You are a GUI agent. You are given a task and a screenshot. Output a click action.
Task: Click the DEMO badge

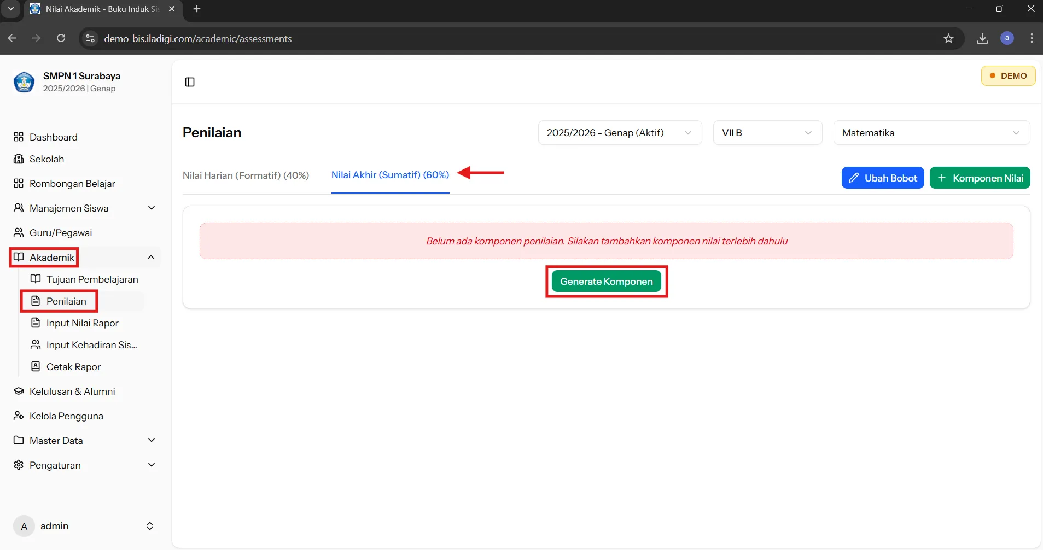click(1008, 75)
